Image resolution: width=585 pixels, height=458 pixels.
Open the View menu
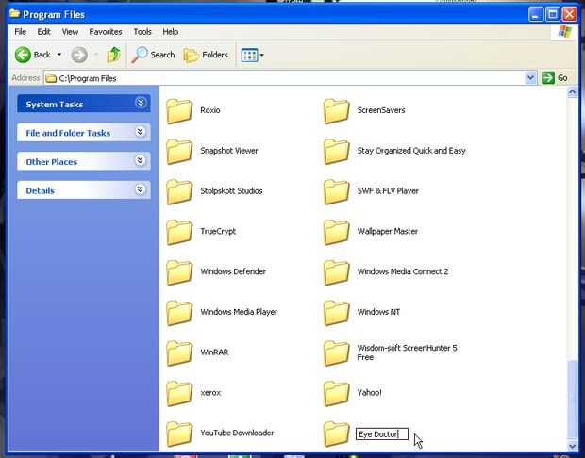tap(70, 32)
